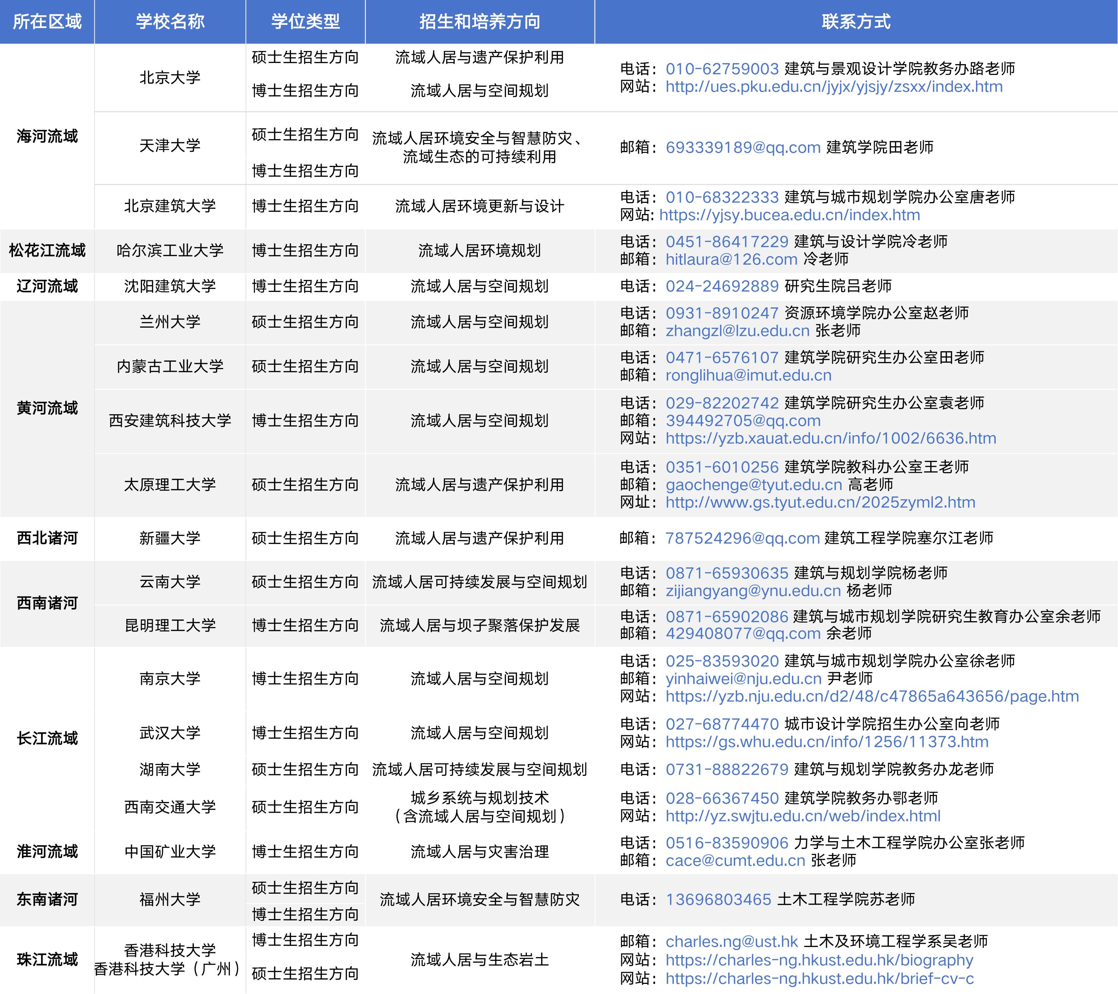1118x994 pixels.
Task: Click phone number 027-68774470
Action: tap(722, 724)
